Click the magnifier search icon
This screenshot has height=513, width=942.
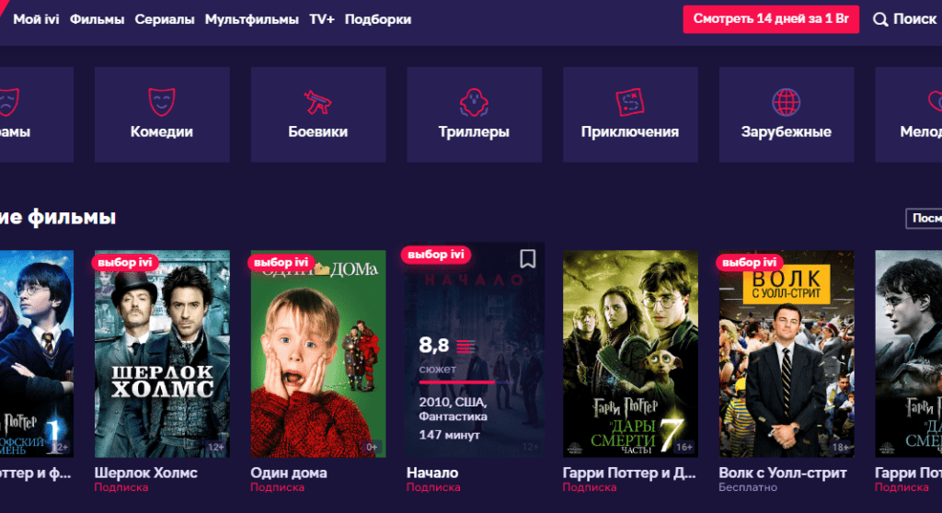(880, 19)
